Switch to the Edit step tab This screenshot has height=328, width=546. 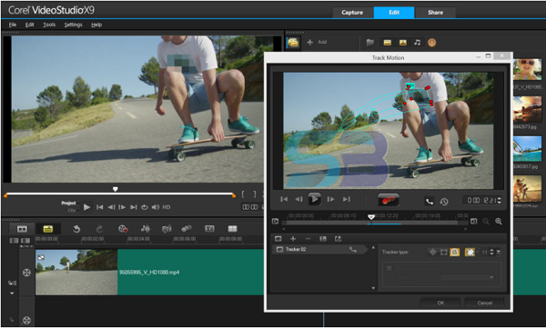click(394, 13)
